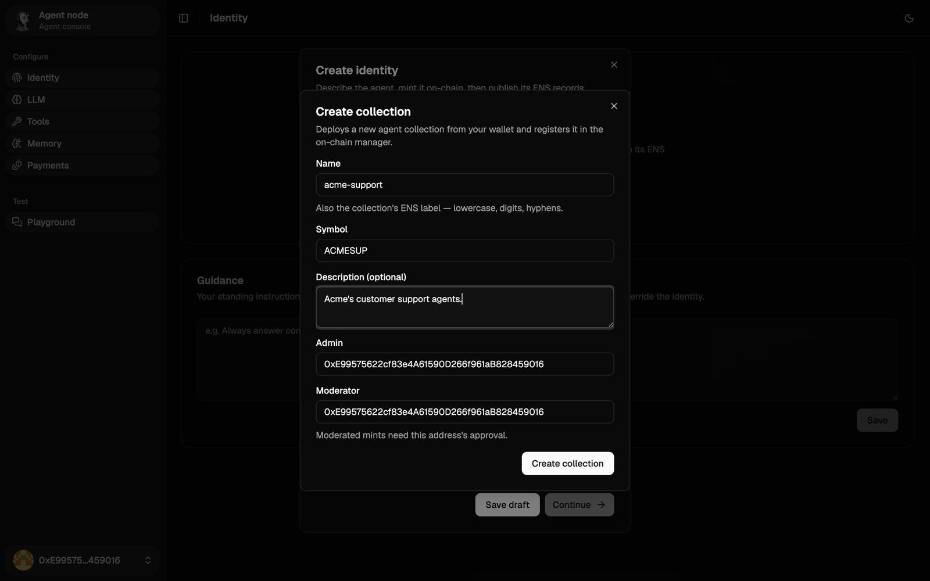Click the Continue button

[580, 505]
